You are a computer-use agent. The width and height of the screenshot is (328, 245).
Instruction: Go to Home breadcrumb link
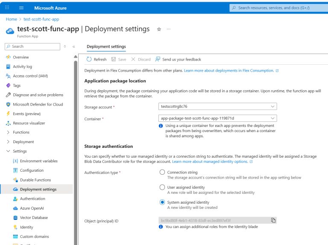tap(12, 19)
